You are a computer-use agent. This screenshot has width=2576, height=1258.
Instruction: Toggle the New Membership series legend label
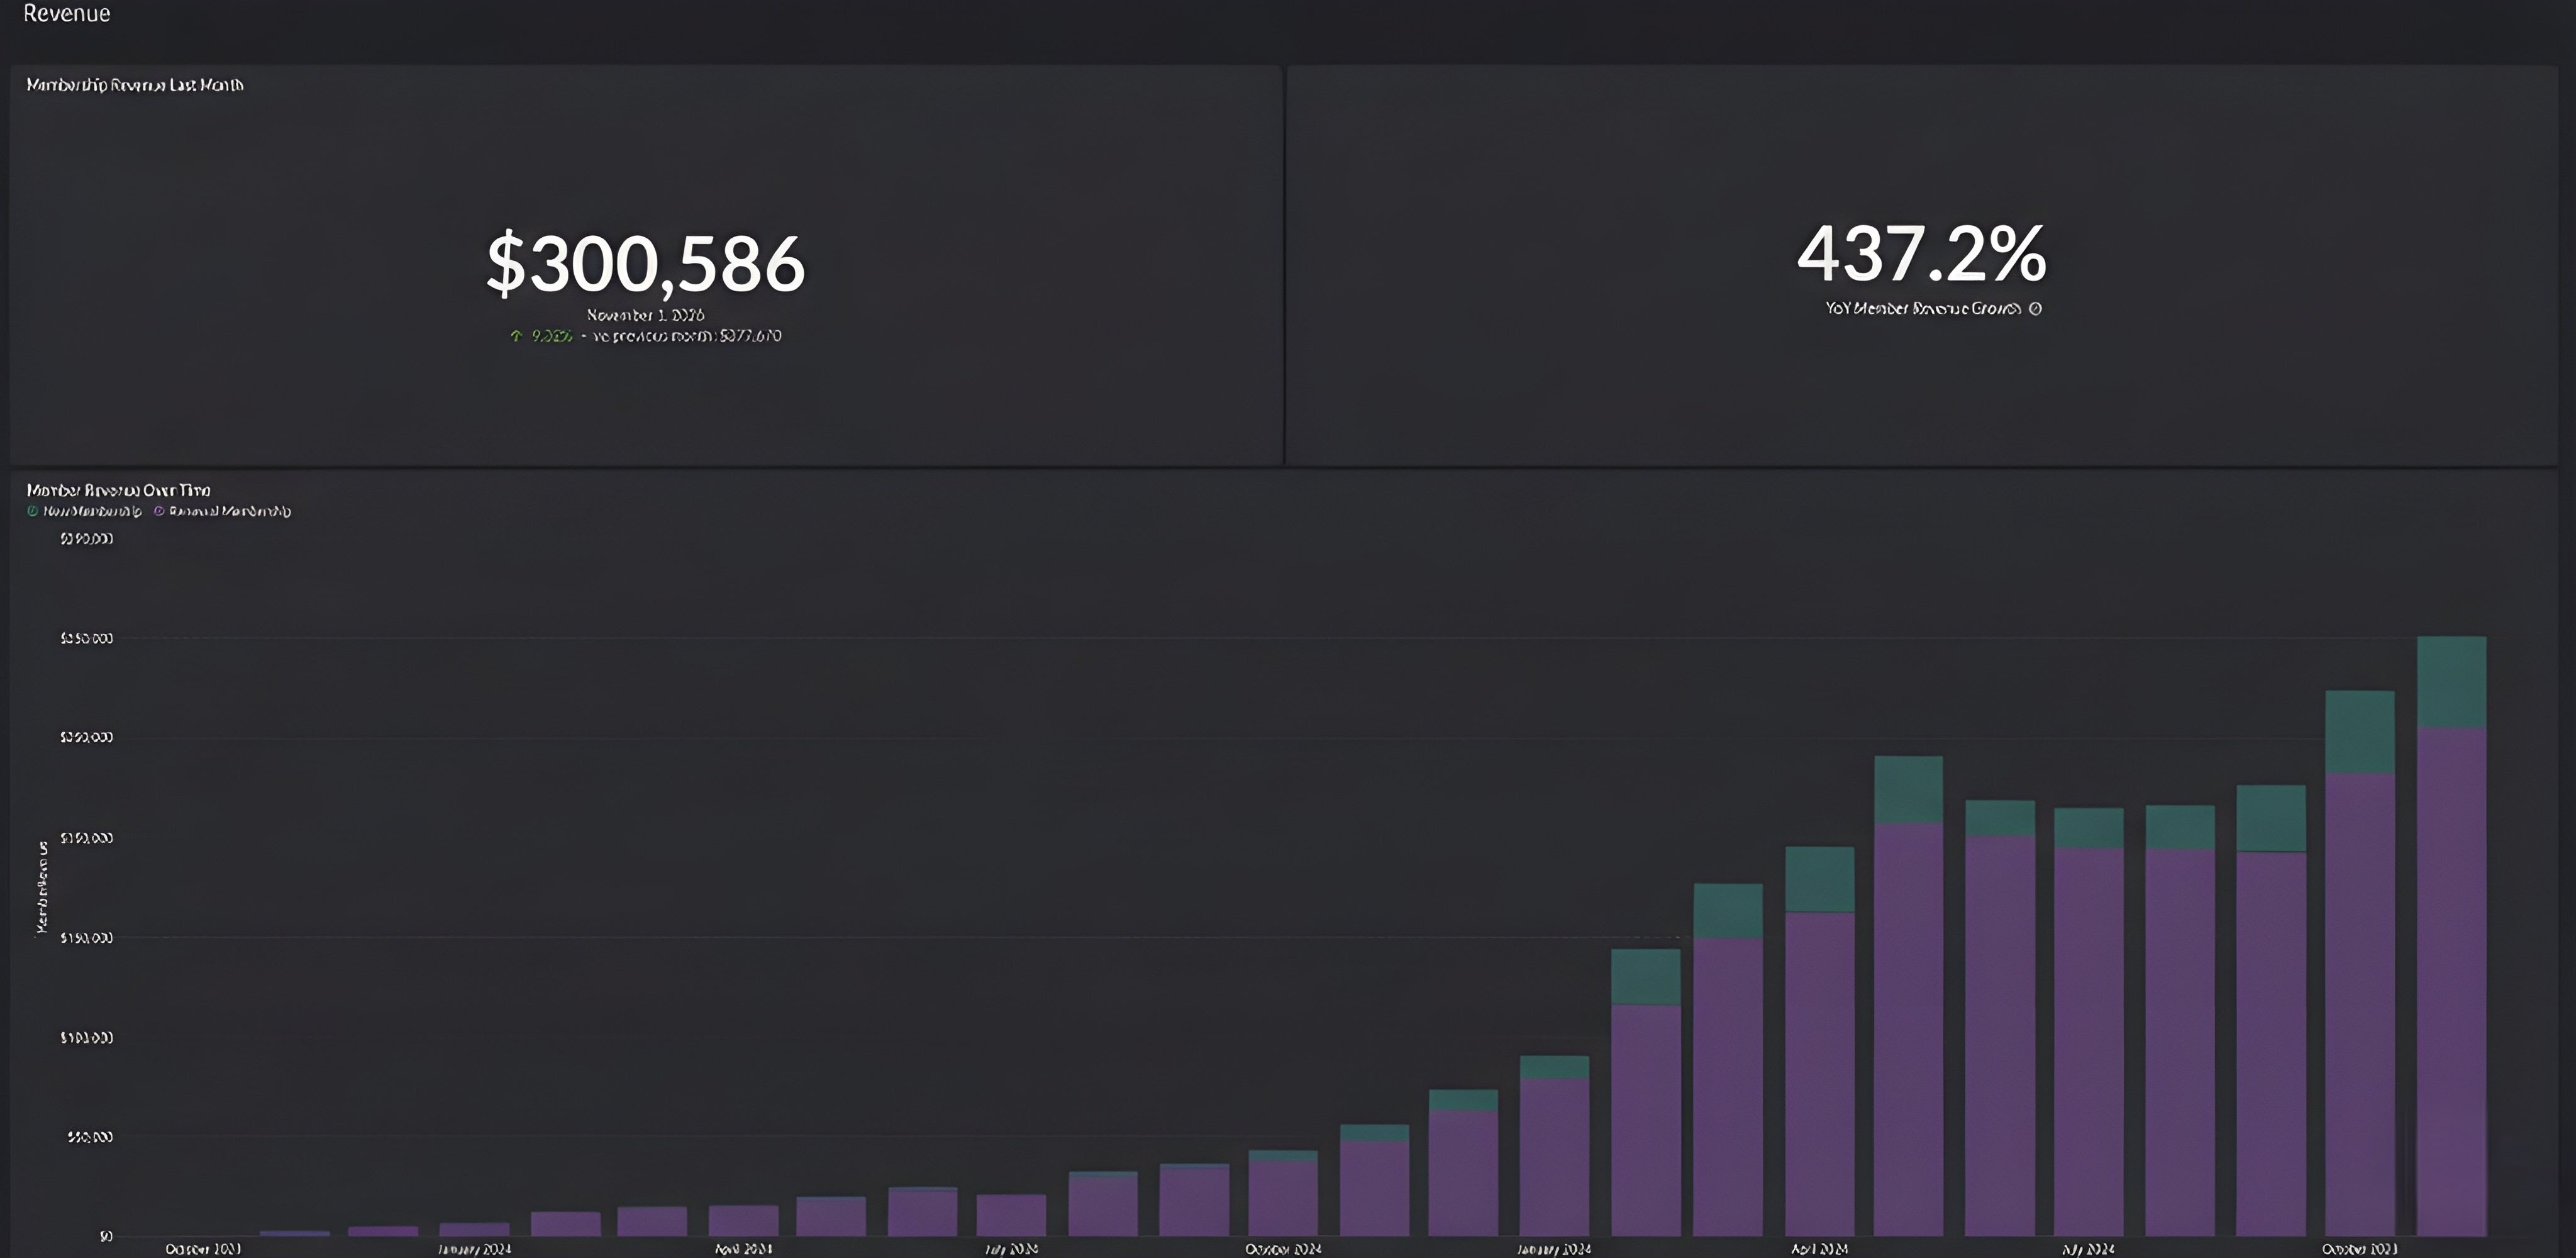[x=92, y=511]
